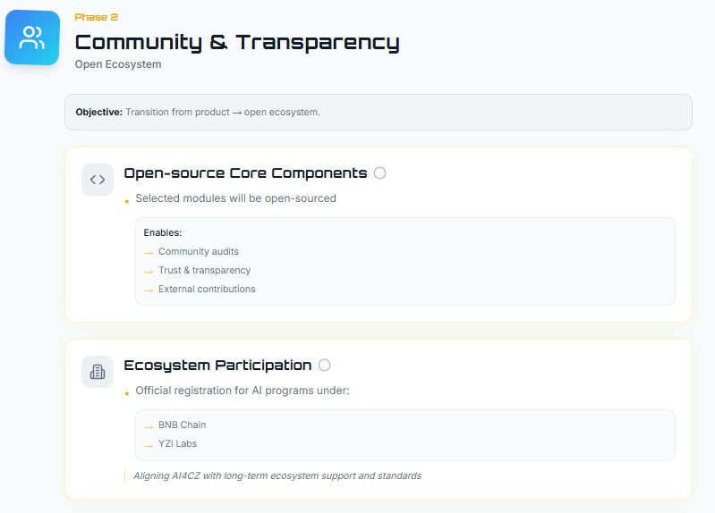Click the arrow before Trust & transparency
The width and height of the screenshot is (715, 513).
tap(149, 271)
